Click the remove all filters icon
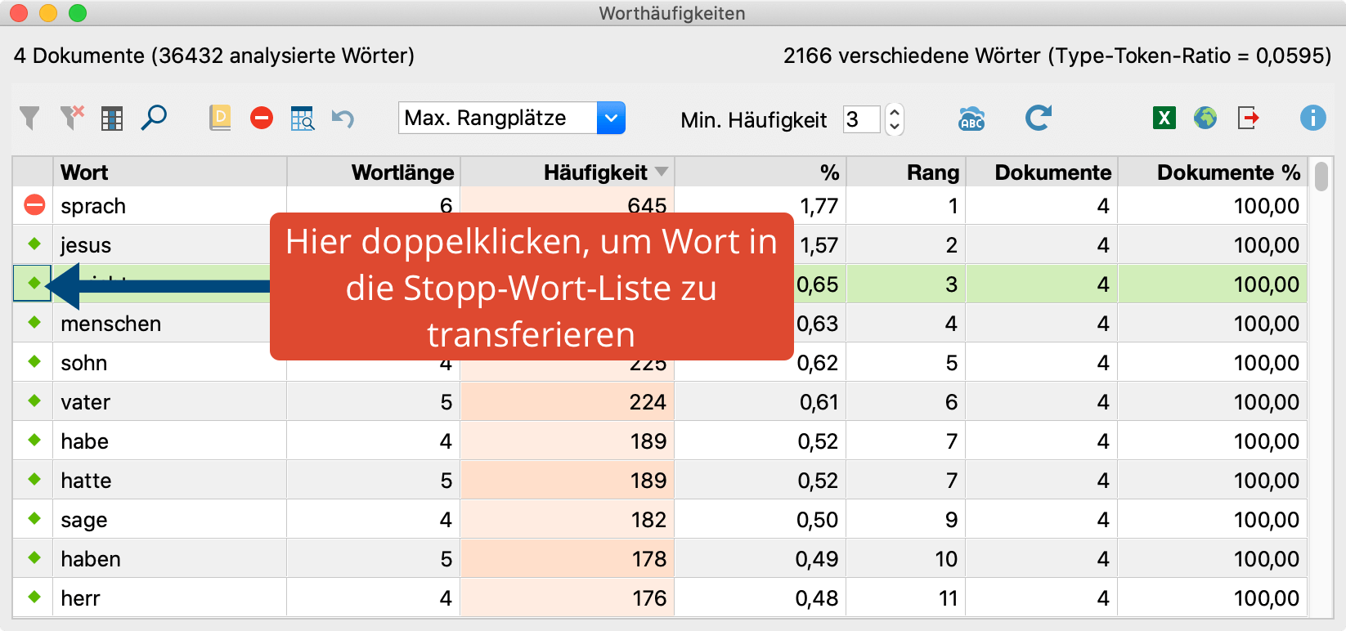 click(72, 119)
